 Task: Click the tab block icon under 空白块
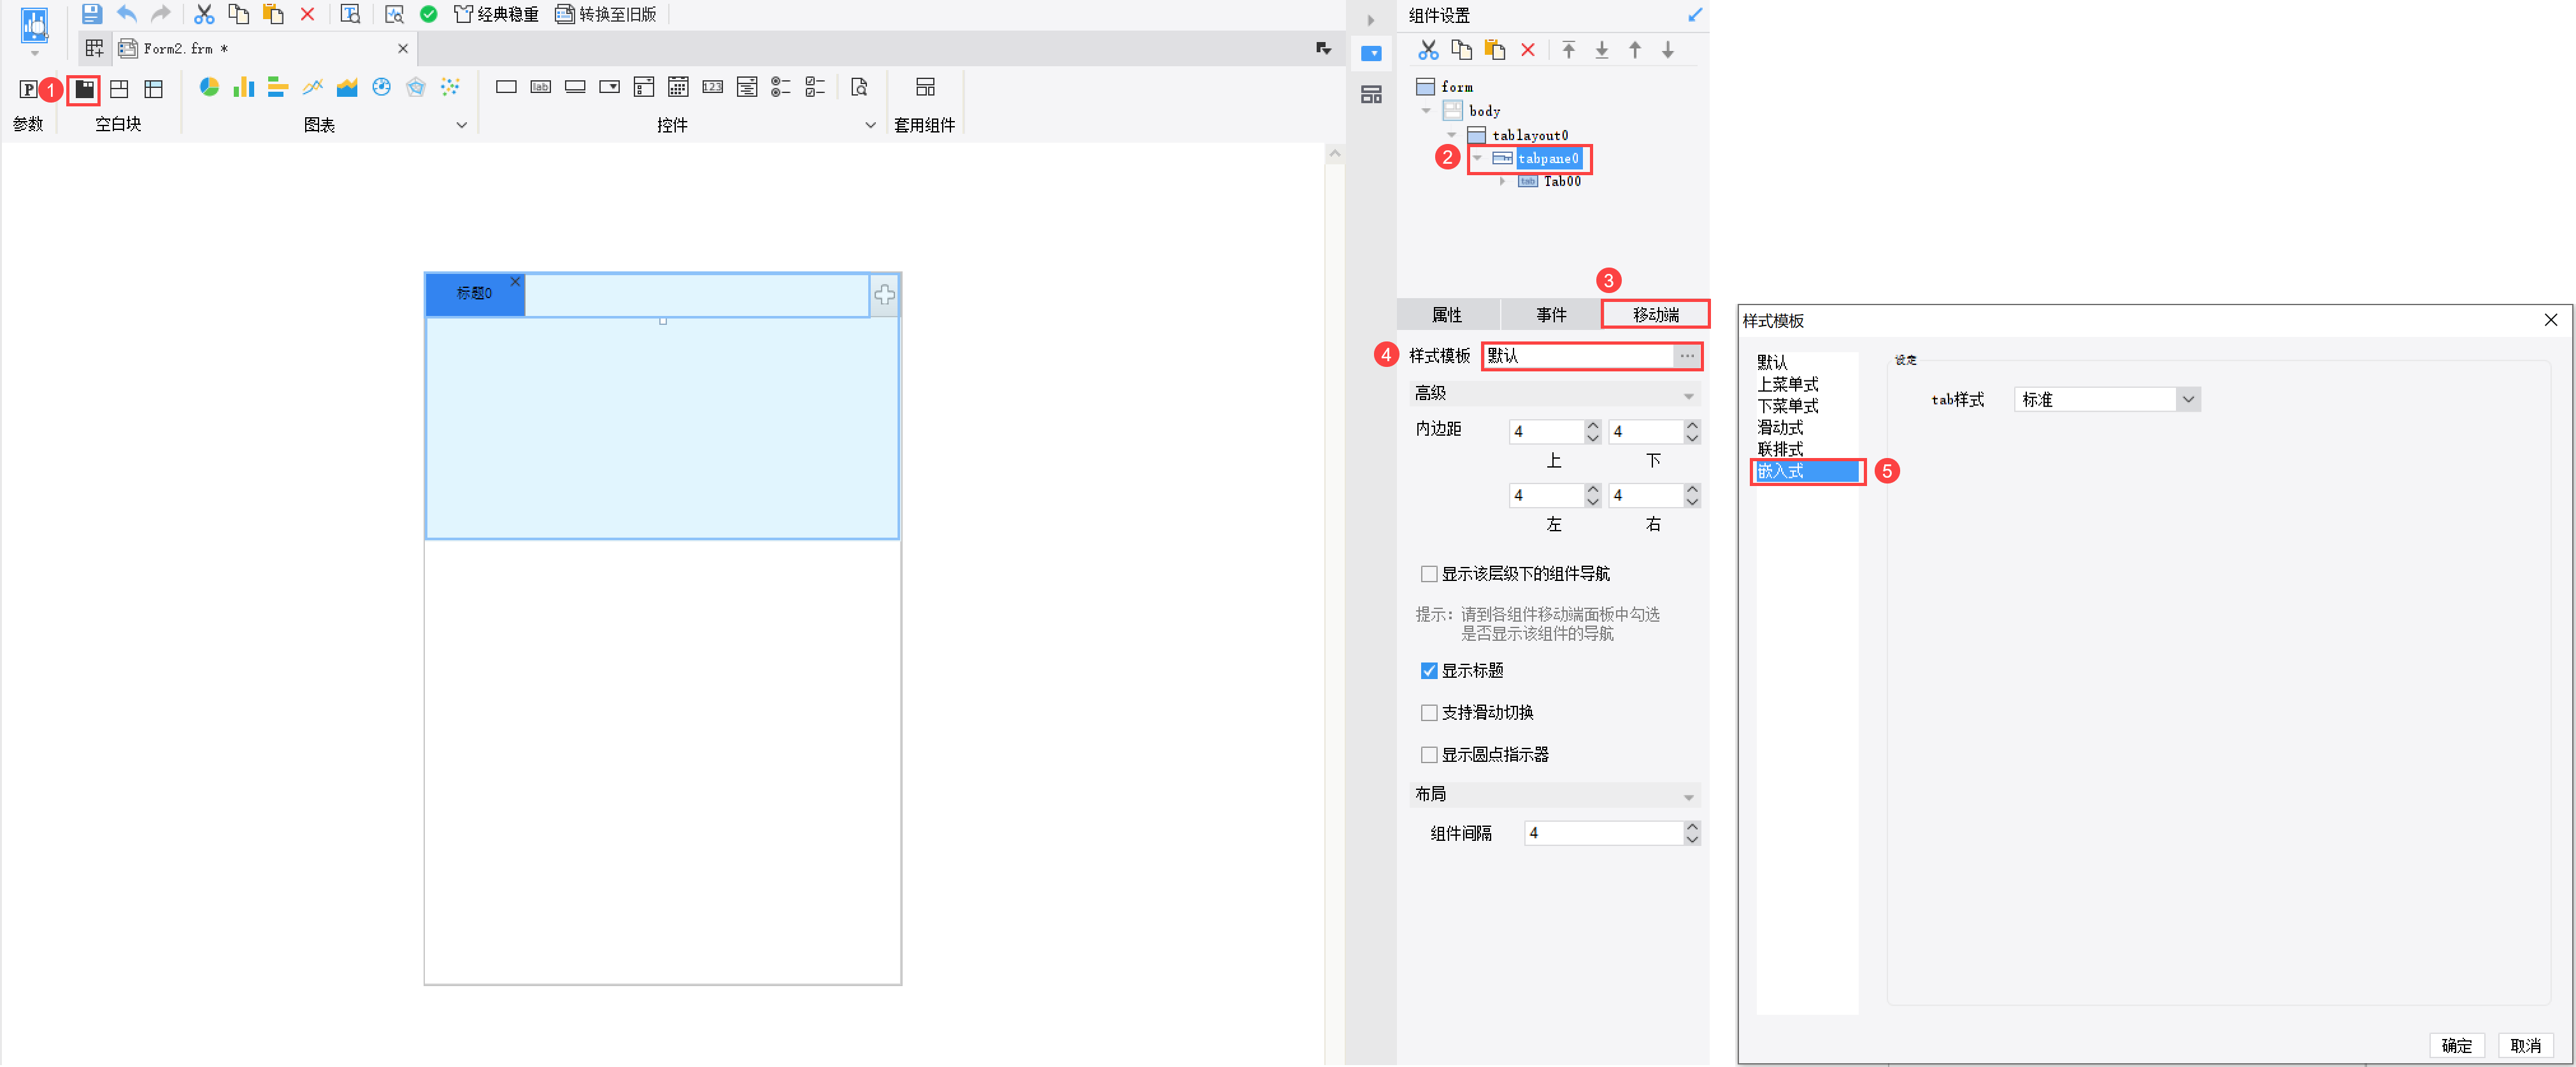[85, 89]
